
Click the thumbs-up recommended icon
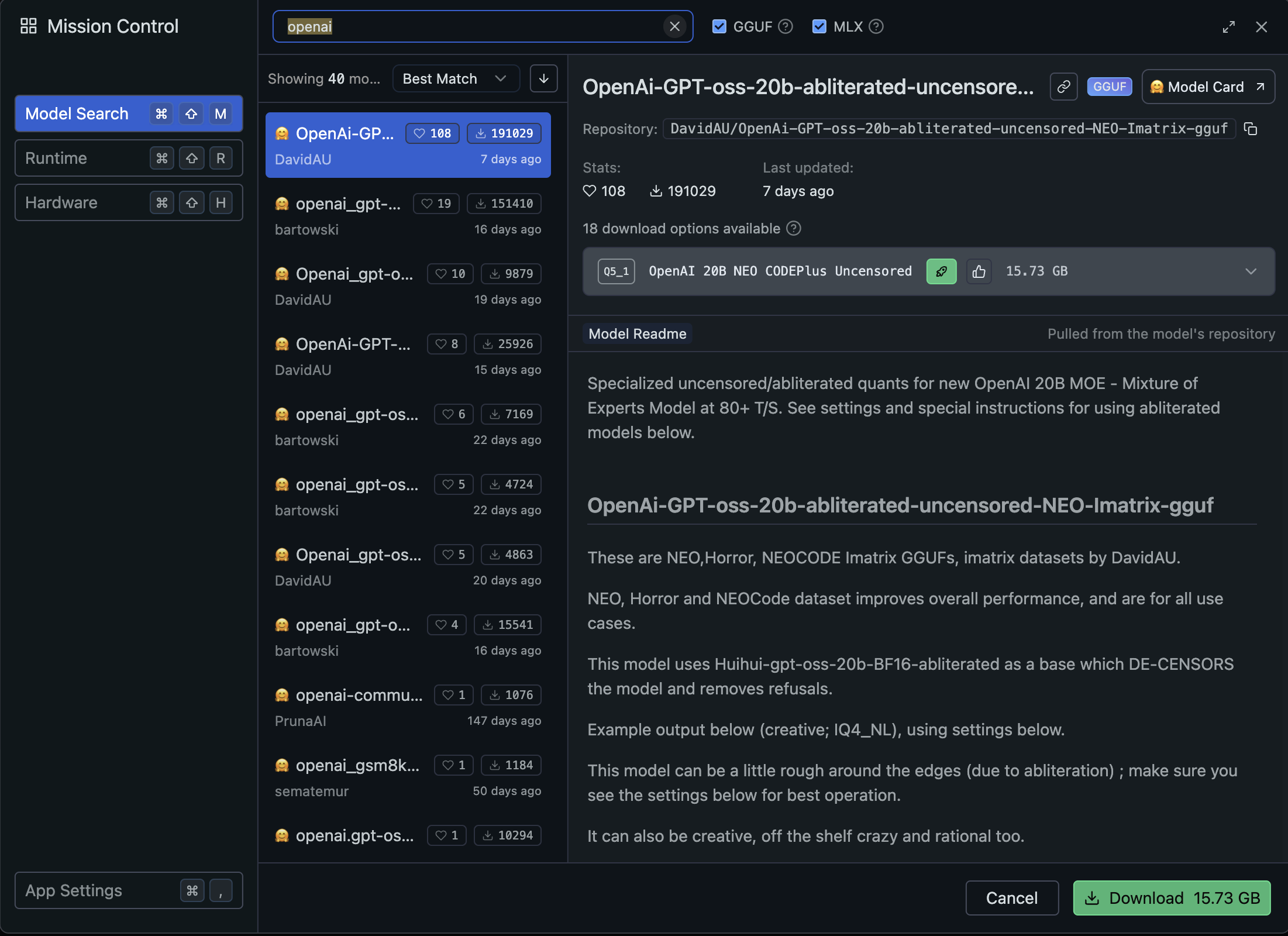click(x=979, y=271)
